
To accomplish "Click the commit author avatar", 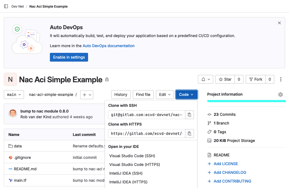I will [x=13, y=114].
